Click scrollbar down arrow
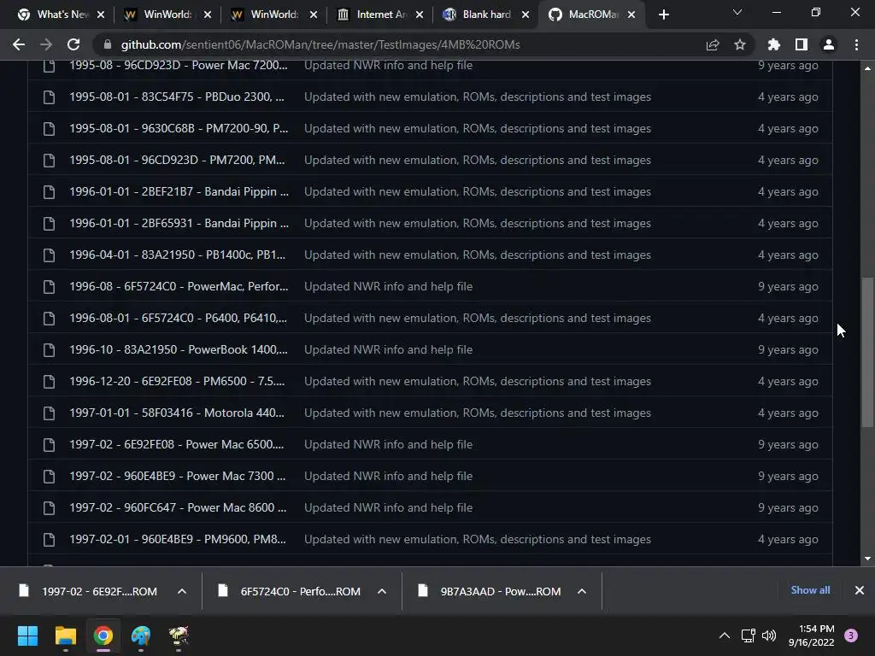The image size is (875, 656). point(867,559)
